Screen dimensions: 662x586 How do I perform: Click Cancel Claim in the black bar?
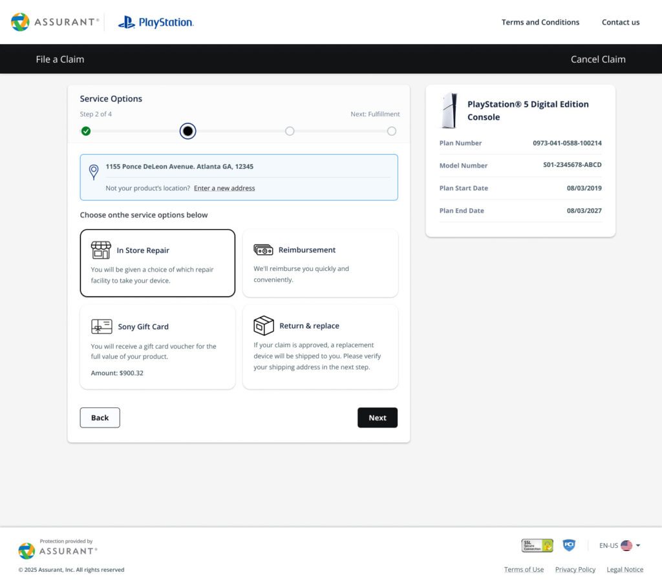pyautogui.click(x=598, y=60)
